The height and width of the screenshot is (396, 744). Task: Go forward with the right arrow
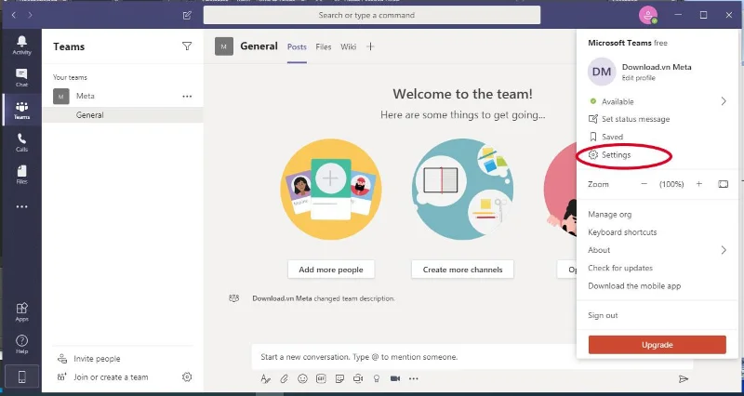30,15
